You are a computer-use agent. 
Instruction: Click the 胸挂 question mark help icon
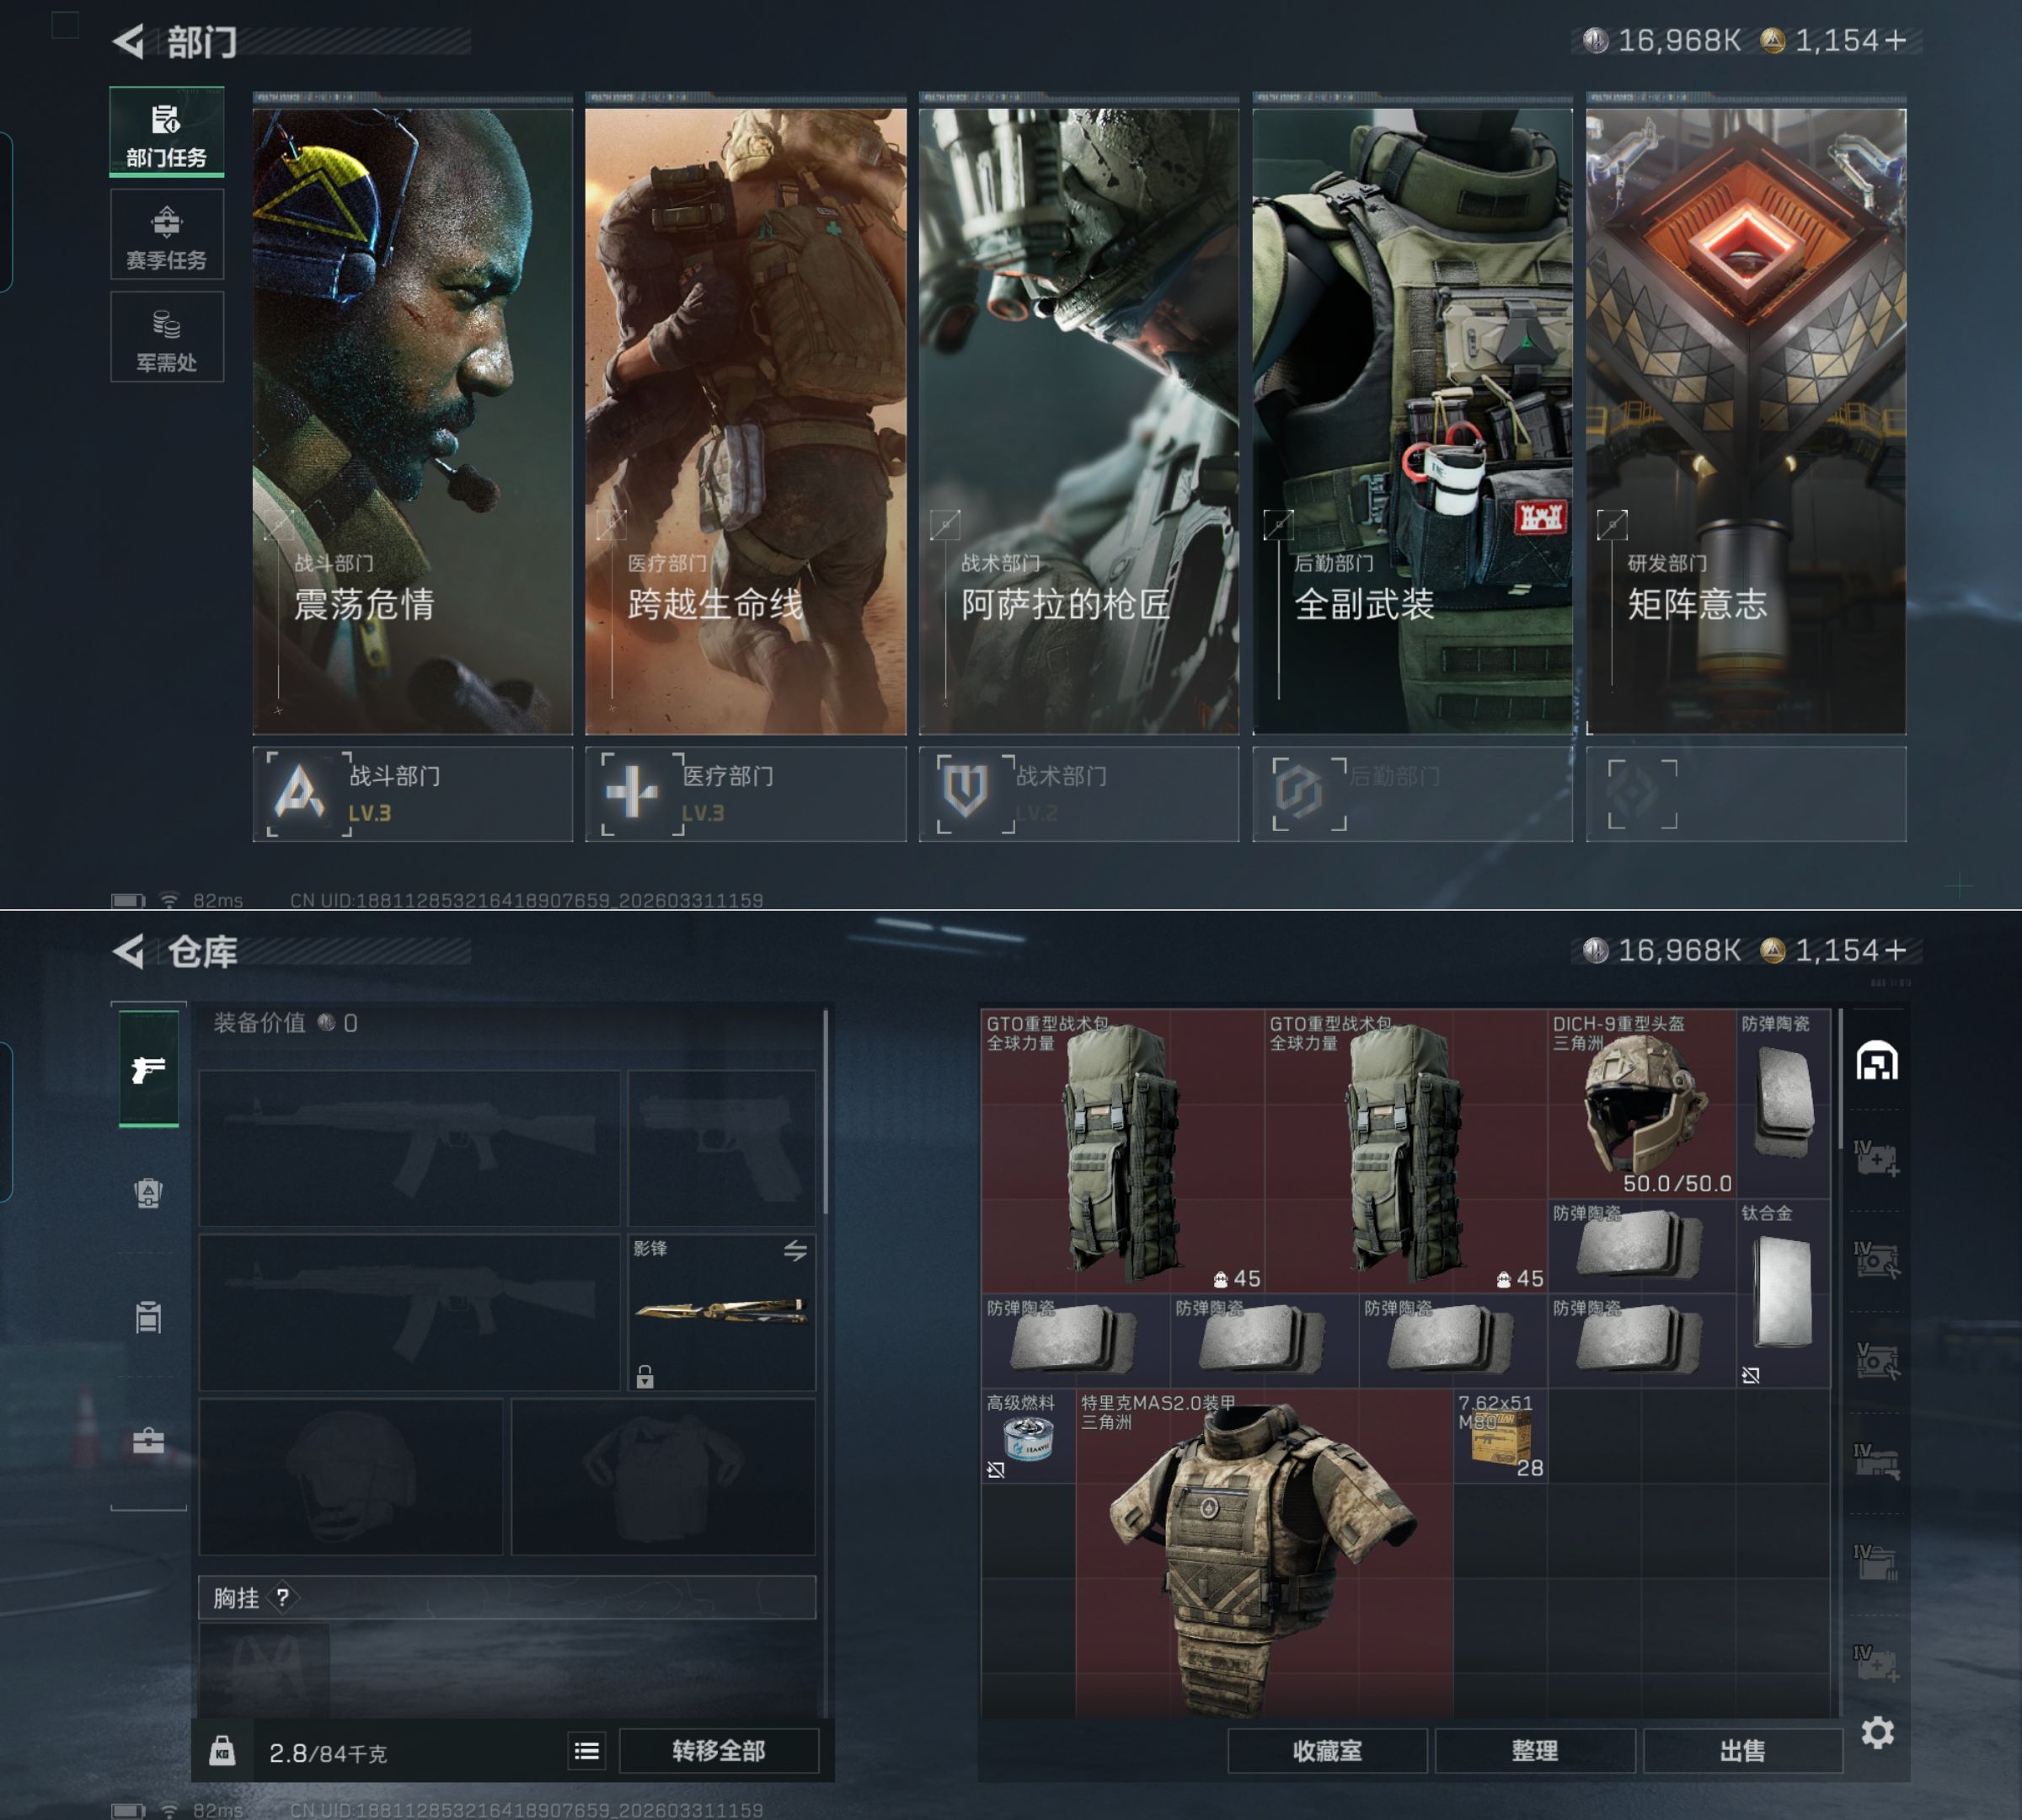coord(283,1597)
